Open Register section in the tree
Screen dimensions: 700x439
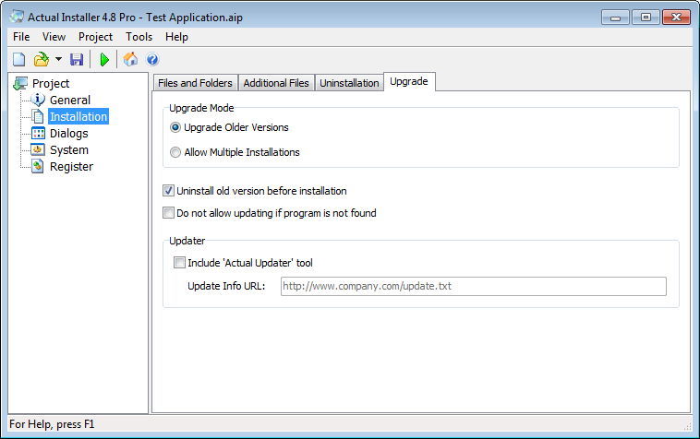pyautogui.click(x=71, y=166)
